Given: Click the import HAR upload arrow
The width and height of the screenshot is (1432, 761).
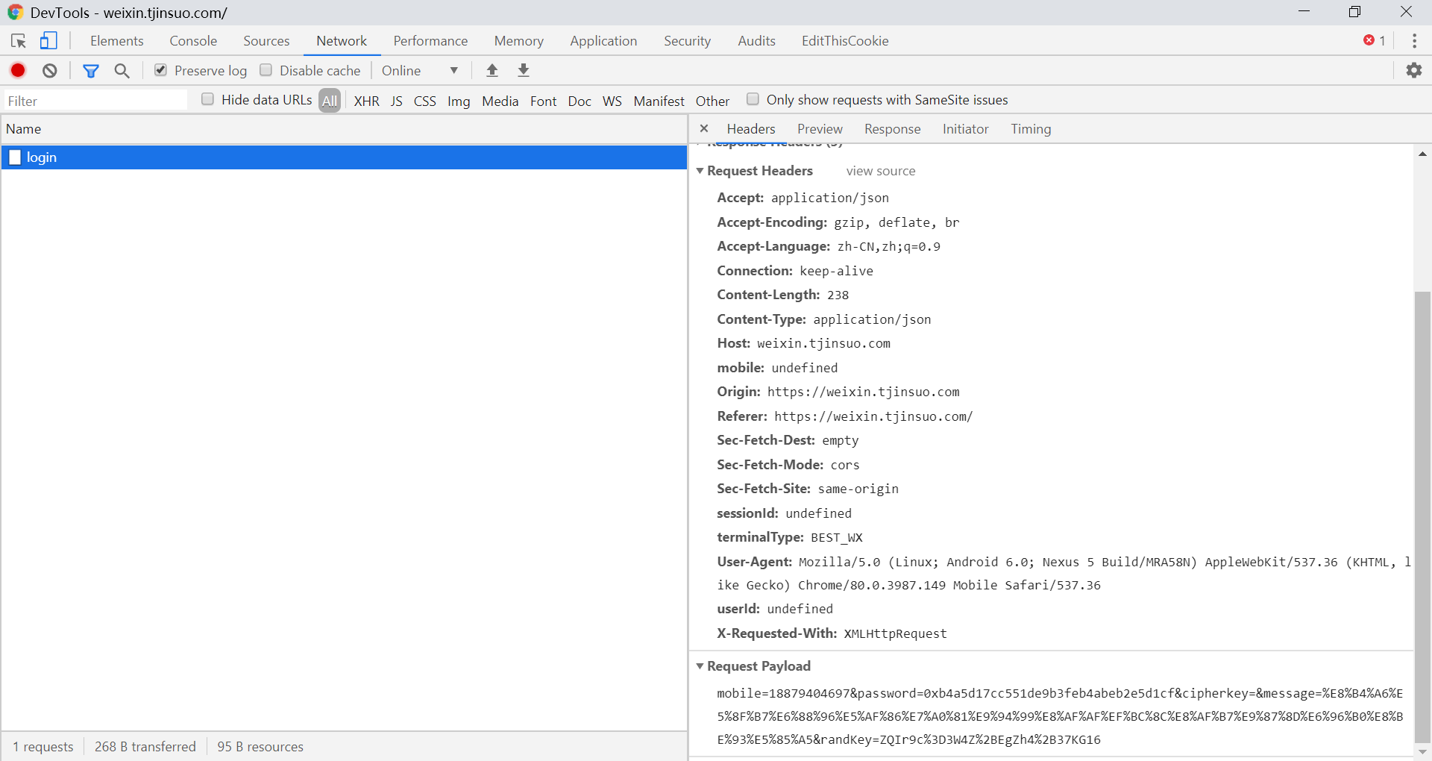Looking at the screenshot, I should pyautogui.click(x=492, y=70).
